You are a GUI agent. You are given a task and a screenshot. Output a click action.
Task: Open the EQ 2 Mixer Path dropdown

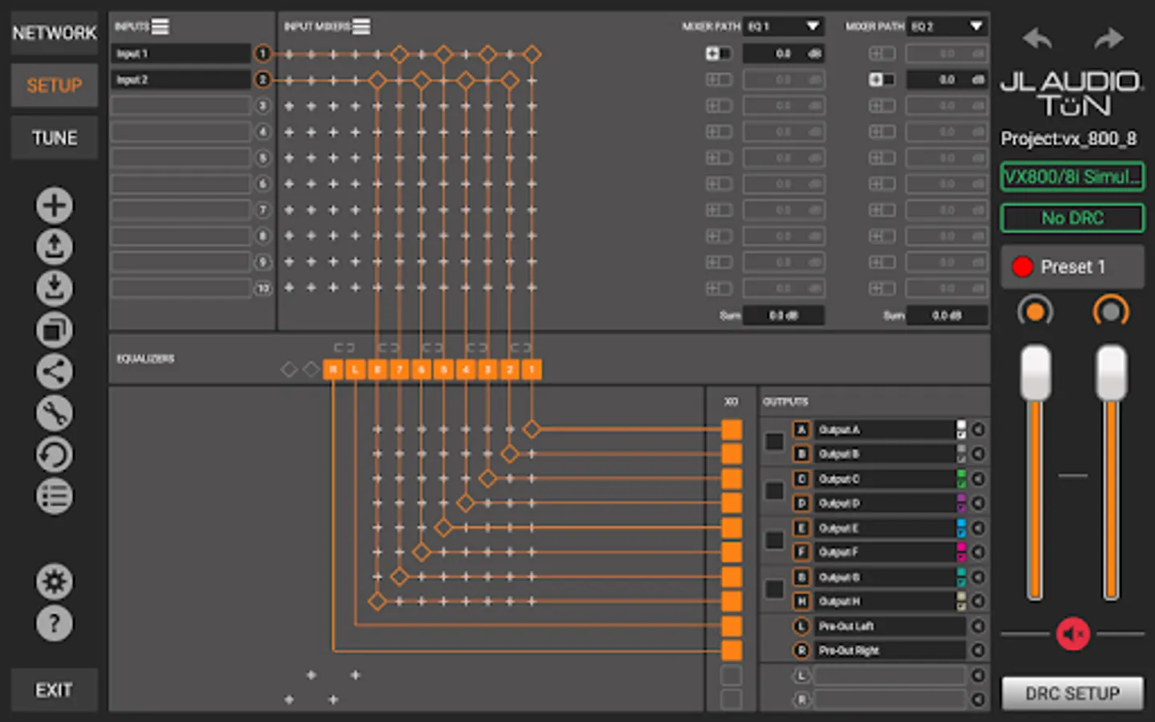[946, 26]
